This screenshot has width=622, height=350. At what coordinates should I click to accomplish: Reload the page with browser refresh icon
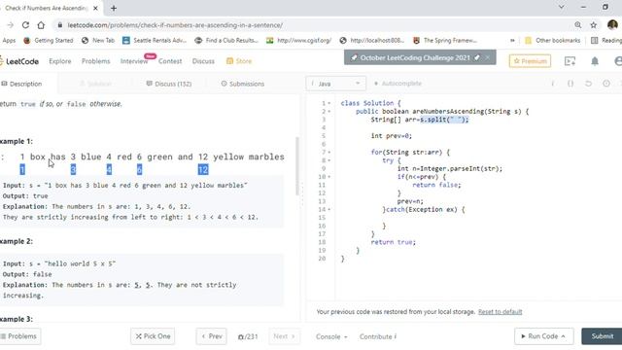[25, 25]
